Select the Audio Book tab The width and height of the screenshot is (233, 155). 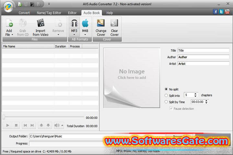pos(92,13)
